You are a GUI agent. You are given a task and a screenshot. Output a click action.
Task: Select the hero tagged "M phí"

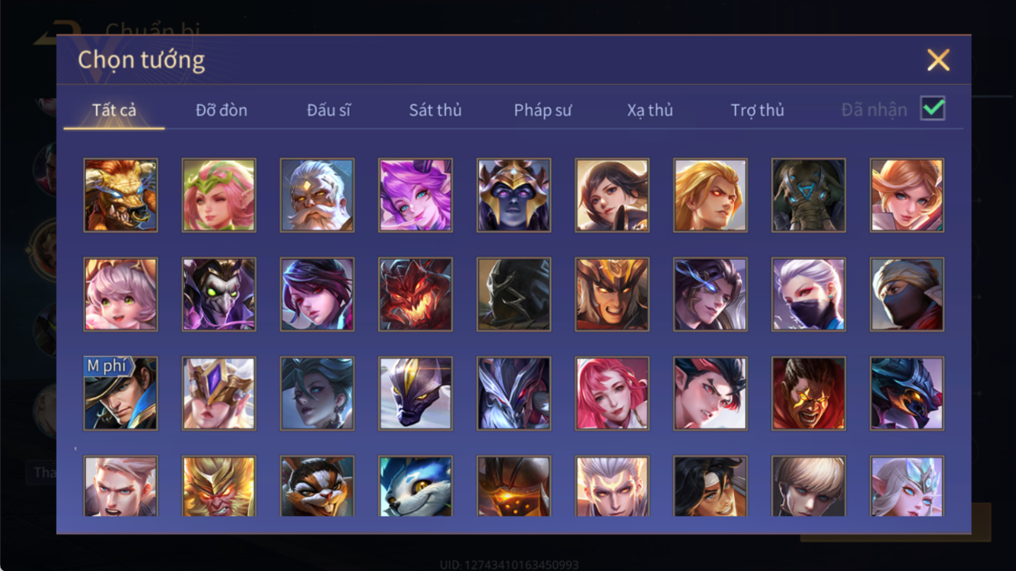click(x=121, y=394)
